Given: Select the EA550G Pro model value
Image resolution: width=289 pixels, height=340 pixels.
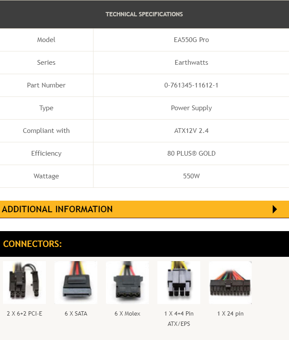Looking at the screenshot, I should [x=191, y=40].
